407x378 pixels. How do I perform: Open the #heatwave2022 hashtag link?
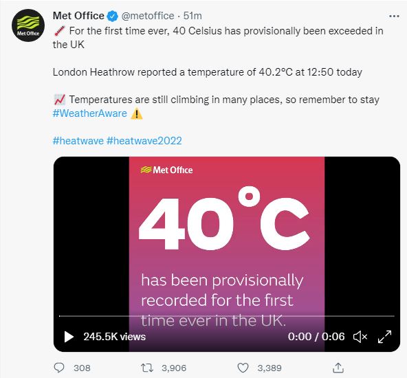point(144,141)
